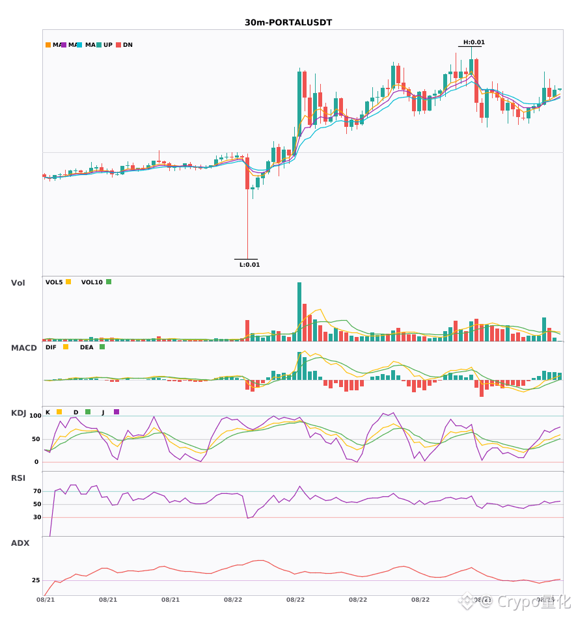Screen dimensions: 576x618
Task: Select the yellow VOL5 legend swatch
Action: (x=68, y=282)
